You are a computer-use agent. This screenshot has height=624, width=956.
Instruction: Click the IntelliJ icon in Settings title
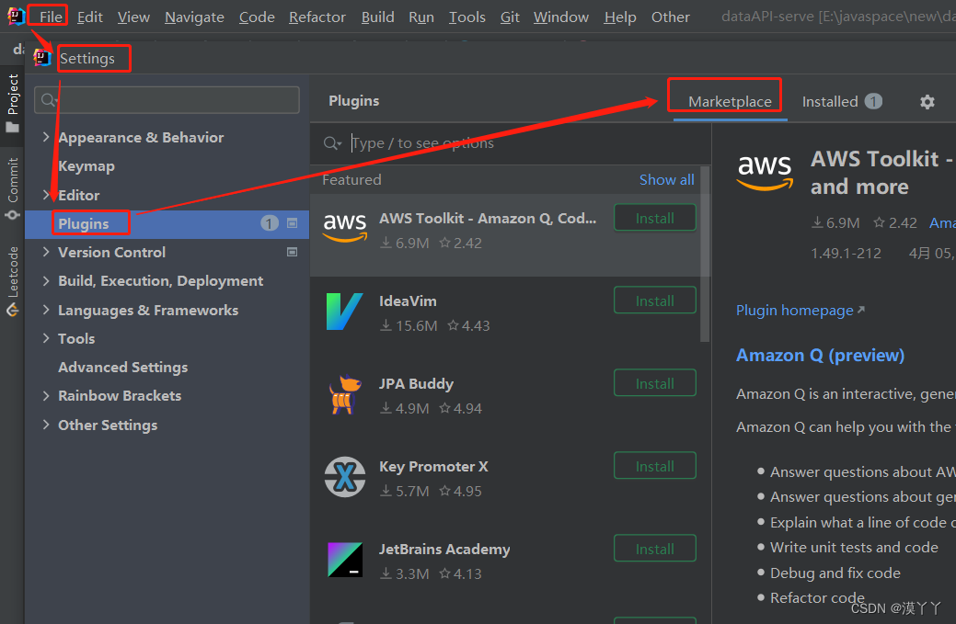[x=42, y=58]
